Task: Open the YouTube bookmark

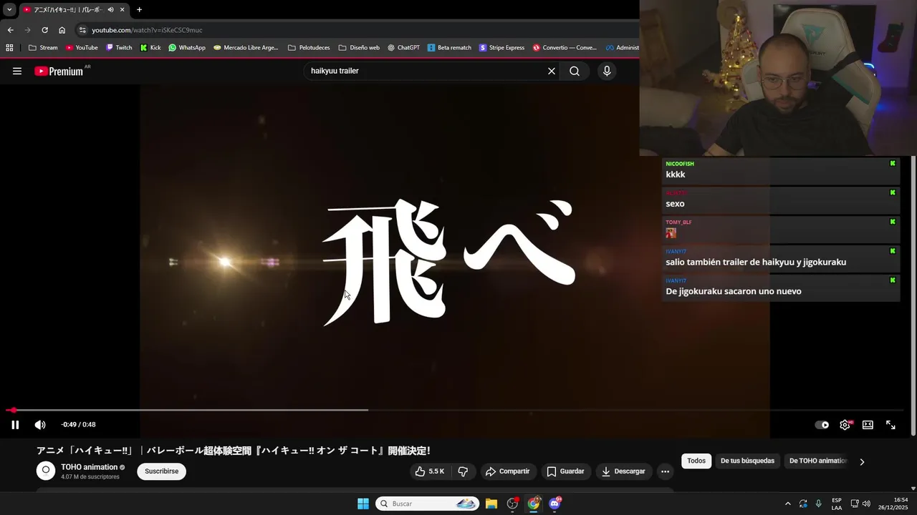Action: (82, 48)
